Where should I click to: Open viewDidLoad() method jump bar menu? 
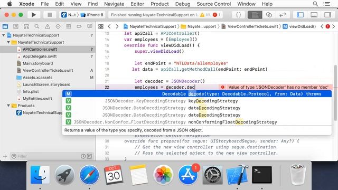click(299, 26)
